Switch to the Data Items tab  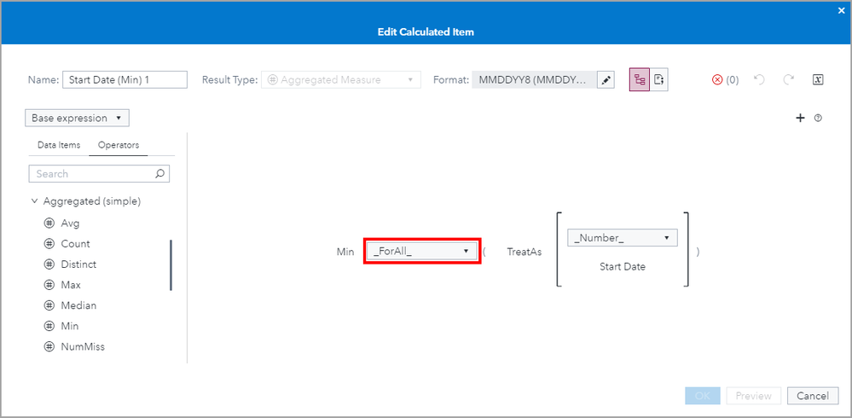click(59, 145)
